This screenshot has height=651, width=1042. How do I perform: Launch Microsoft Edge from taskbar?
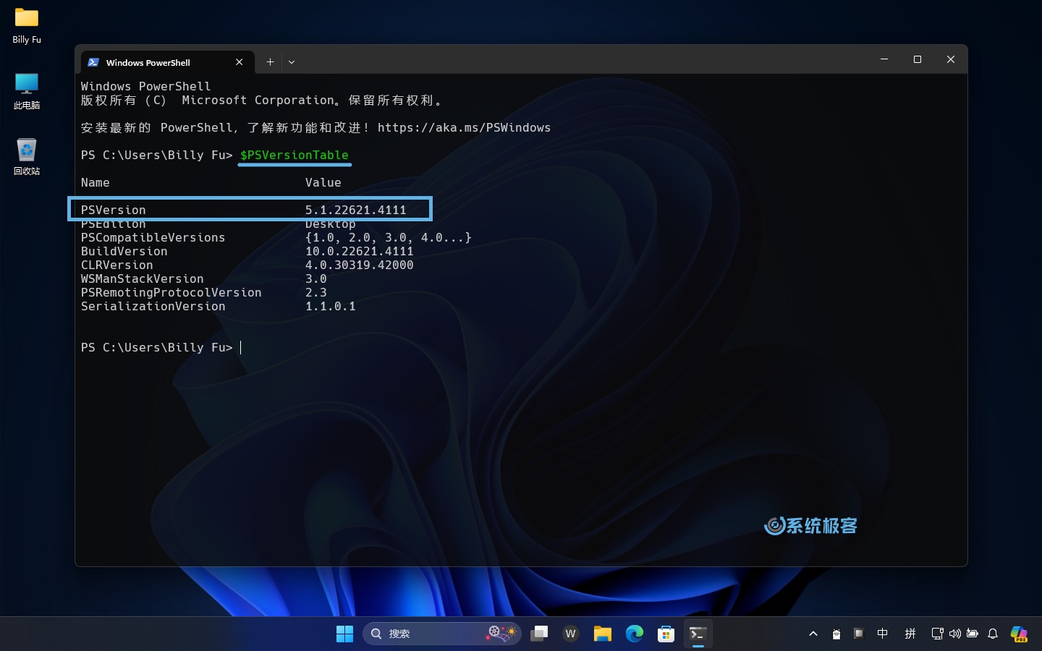point(634,634)
